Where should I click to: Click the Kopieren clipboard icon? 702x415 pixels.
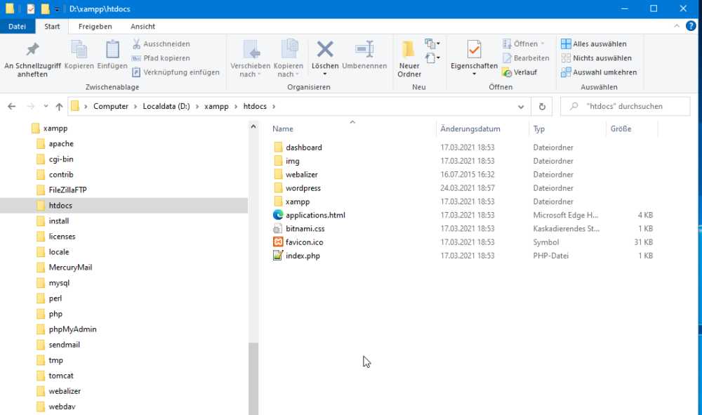coord(79,49)
